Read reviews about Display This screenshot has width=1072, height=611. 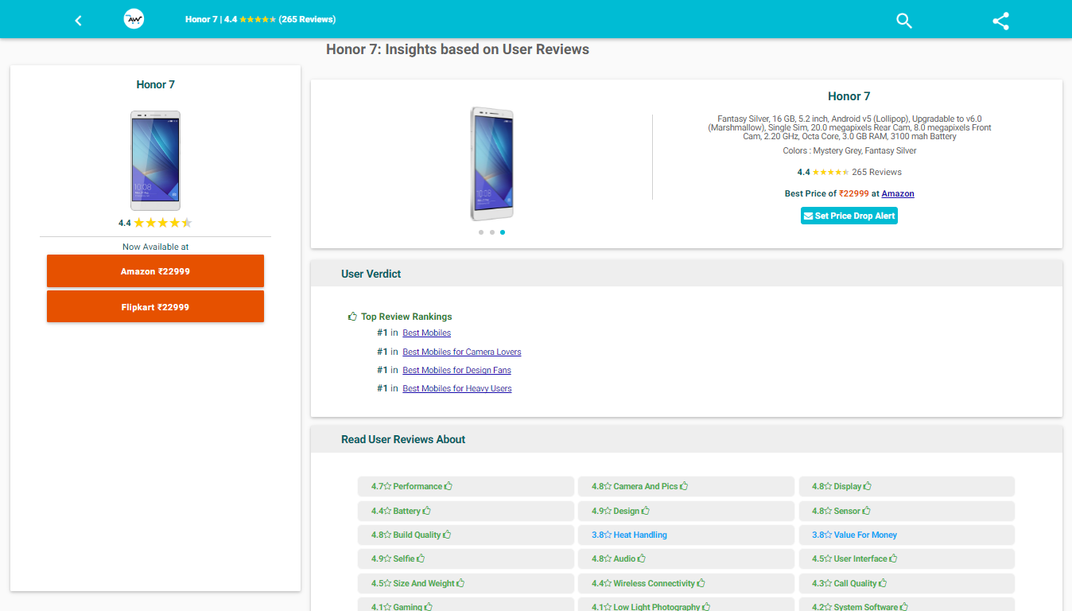(x=907, y=486)
